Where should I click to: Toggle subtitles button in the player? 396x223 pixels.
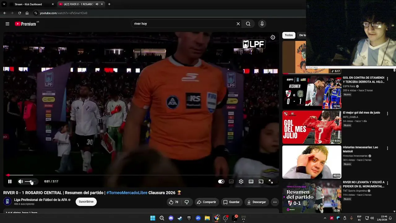[x=231, y=181]
